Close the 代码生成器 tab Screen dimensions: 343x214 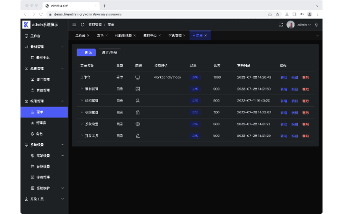135,36
